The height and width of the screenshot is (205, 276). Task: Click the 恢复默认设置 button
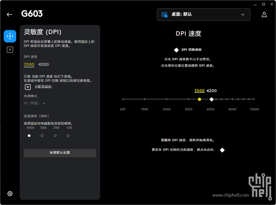[x=60, y=153]
